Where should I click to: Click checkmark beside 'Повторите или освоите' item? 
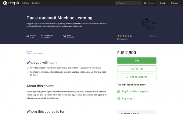[x=28, y=72]
